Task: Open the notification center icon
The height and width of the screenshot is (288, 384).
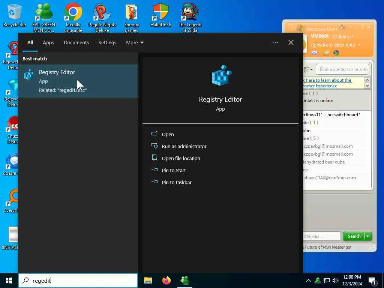Action: click(x=372, y=281)
